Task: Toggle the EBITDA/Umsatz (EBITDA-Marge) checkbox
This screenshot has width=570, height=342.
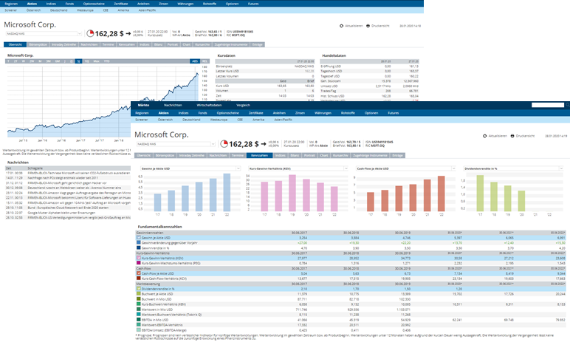Action: [x=139, y=329]
